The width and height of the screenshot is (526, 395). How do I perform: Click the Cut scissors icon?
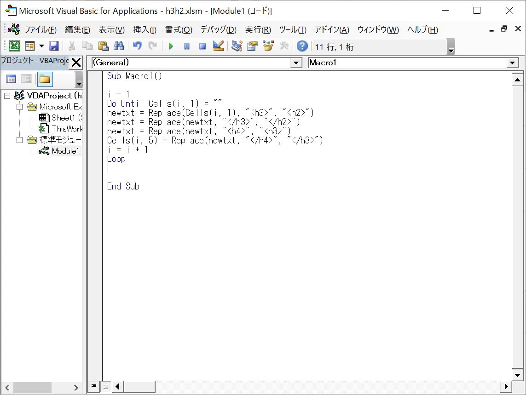tap(71, 46)
